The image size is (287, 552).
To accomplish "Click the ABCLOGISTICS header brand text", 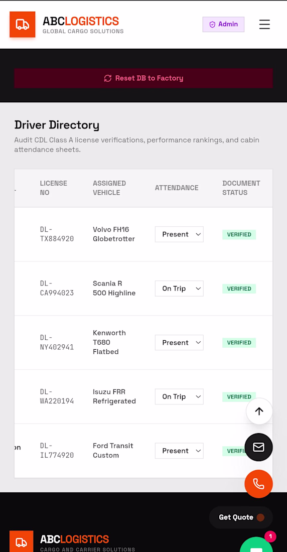I will tap(81, 21).
